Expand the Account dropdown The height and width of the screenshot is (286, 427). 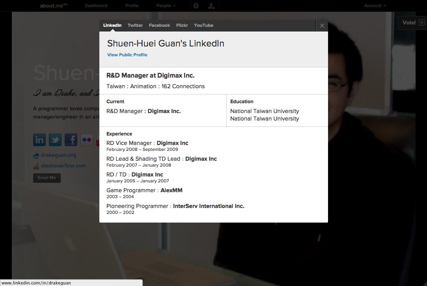coord(375,6)
